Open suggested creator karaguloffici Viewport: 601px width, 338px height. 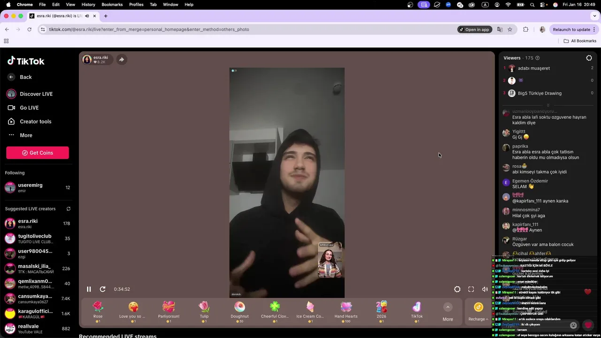pos(38,314)
